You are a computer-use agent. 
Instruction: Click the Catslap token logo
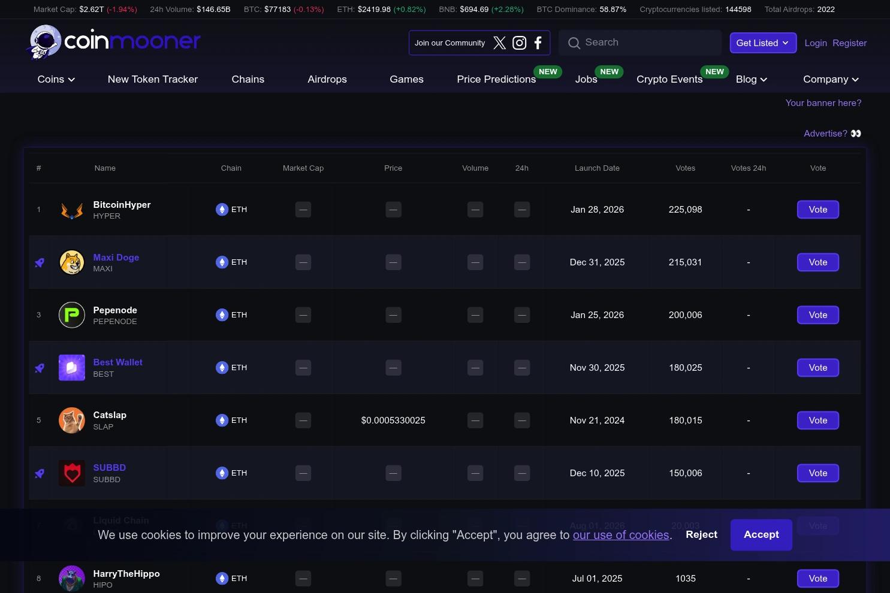pos(72,420)
